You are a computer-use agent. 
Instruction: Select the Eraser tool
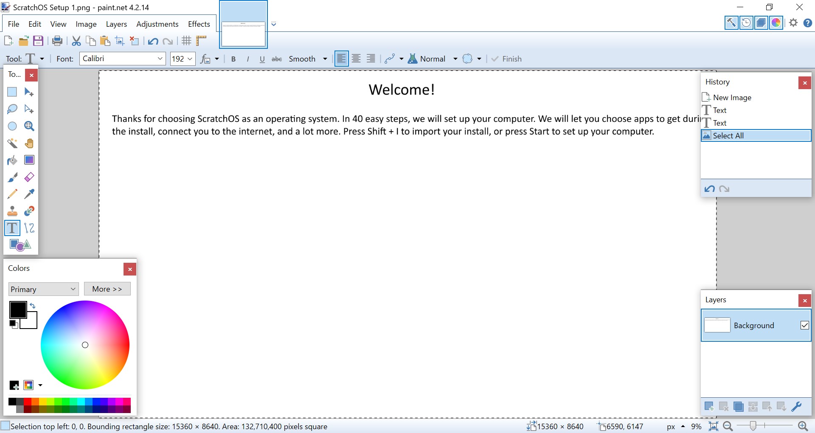click(x=29, y=177)
